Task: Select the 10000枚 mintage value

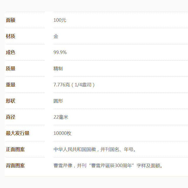Action: (62, 133)
